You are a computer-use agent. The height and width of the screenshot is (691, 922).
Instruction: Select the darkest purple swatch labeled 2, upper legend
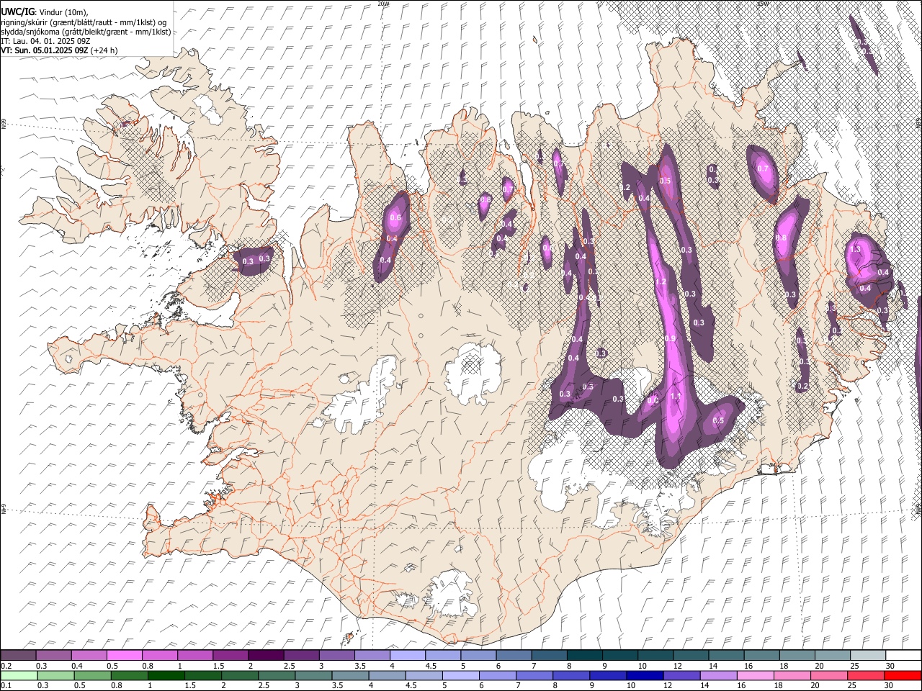266,656
